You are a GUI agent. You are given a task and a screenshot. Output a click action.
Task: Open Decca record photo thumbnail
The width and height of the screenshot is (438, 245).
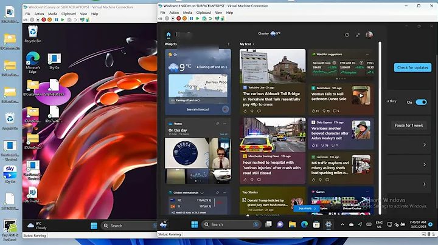[187, 153]
